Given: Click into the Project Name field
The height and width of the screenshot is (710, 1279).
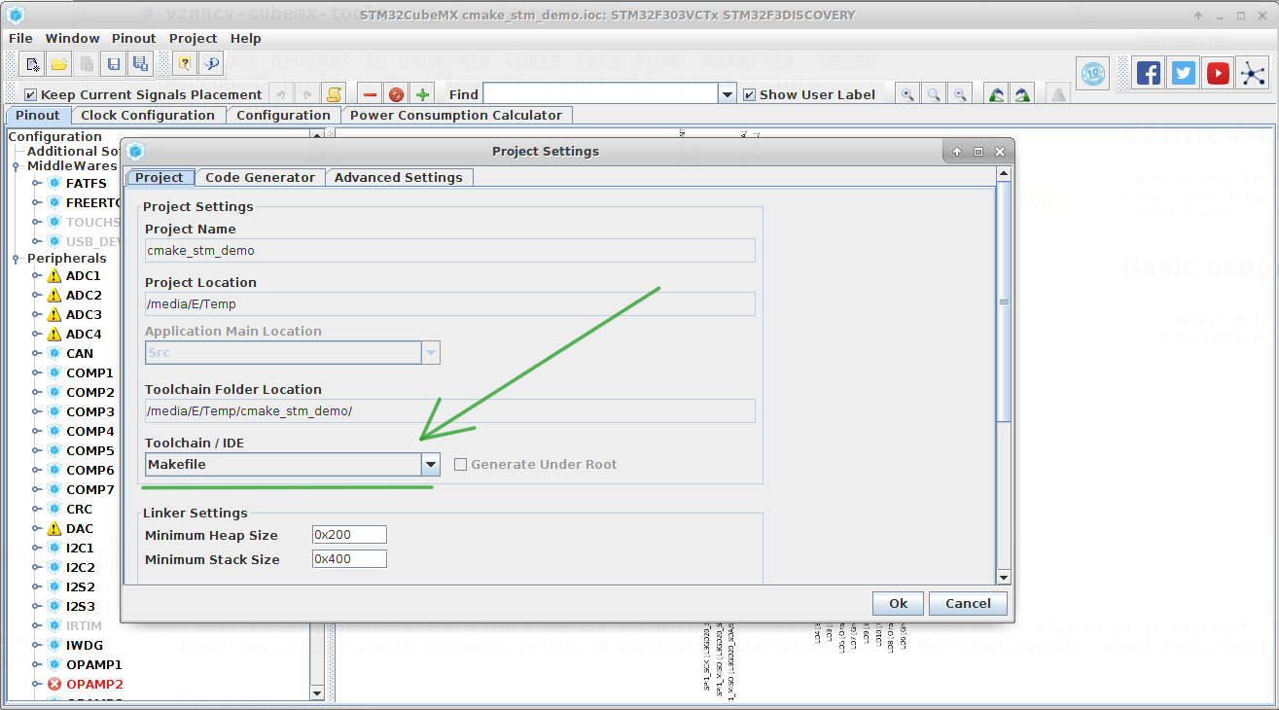Looking at the screenshot, I should coord(450,250).
